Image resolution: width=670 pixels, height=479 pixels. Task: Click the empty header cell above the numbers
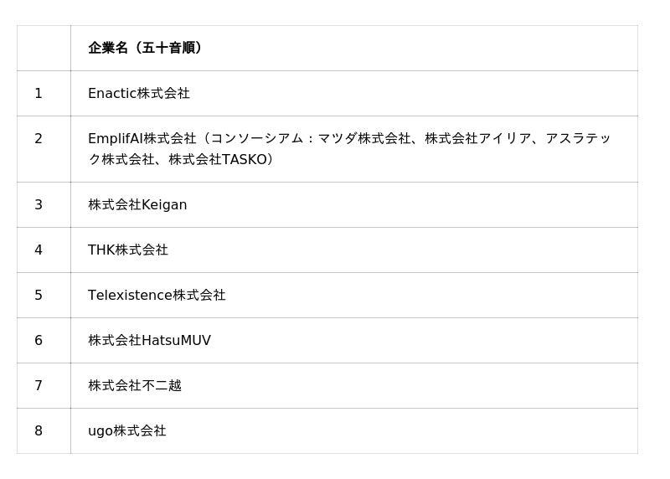[x=44, y=48]
